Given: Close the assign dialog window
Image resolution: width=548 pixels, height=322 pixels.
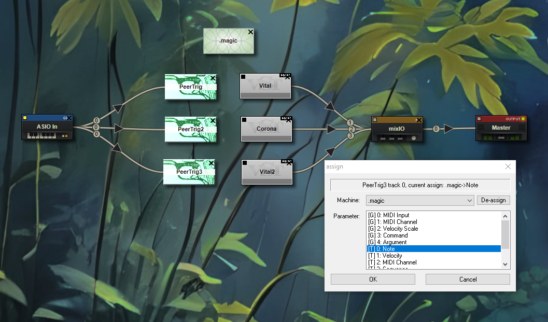Looking at the screenshot, I should point(508,166).
